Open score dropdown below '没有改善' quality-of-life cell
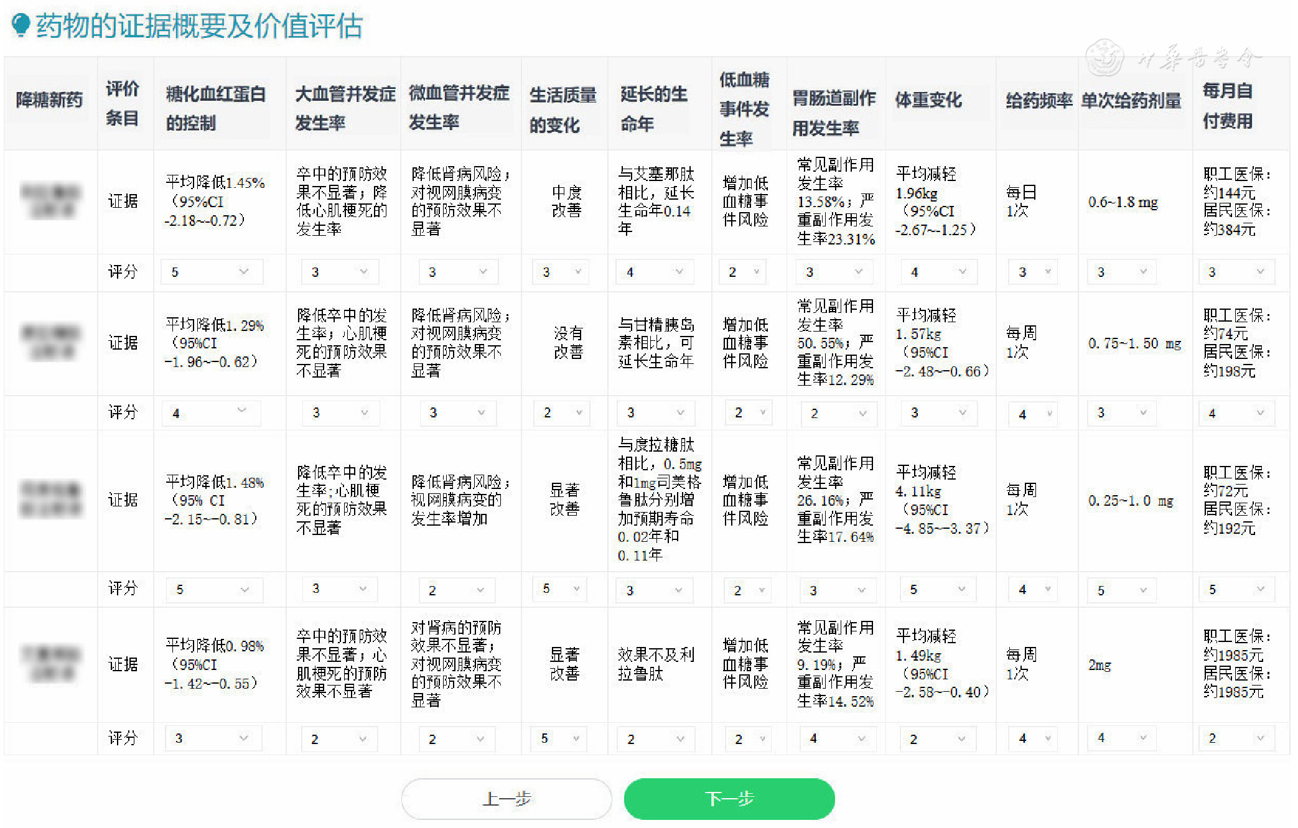The height and width of the screenshot is (828, 1298). tap(563, 413)
